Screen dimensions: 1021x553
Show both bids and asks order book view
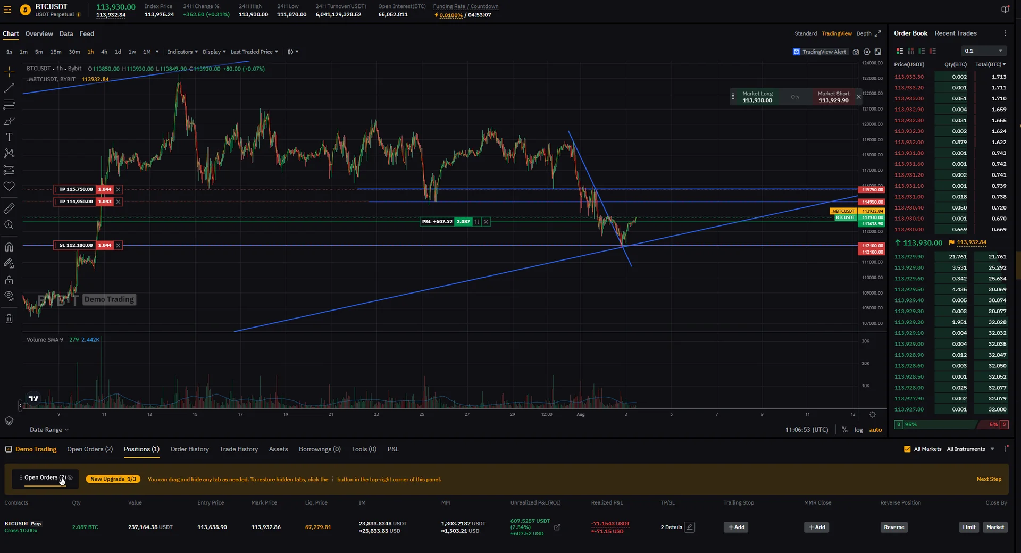(x=900, y=51)
